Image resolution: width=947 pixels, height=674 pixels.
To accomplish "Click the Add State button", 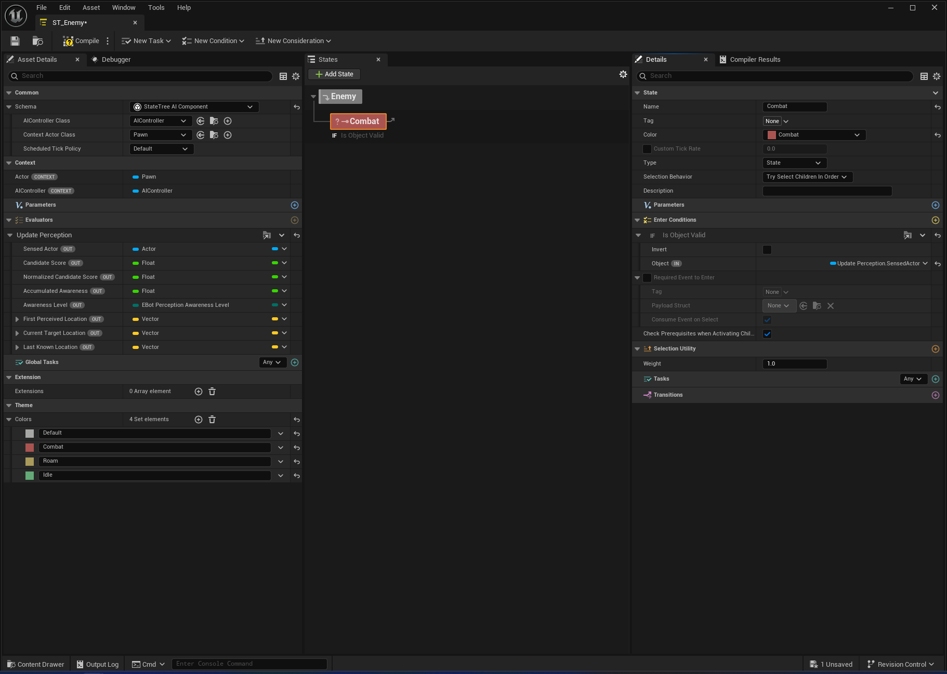I will [334, 74].
